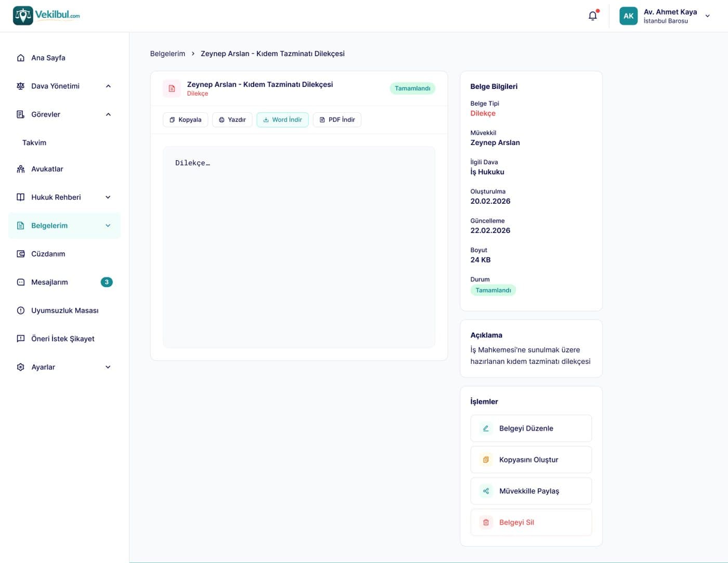Expand the Hukuk Rehberi submenu
Image resolution: width=728 pixels, height=563 pixels.
pos(108,197)
